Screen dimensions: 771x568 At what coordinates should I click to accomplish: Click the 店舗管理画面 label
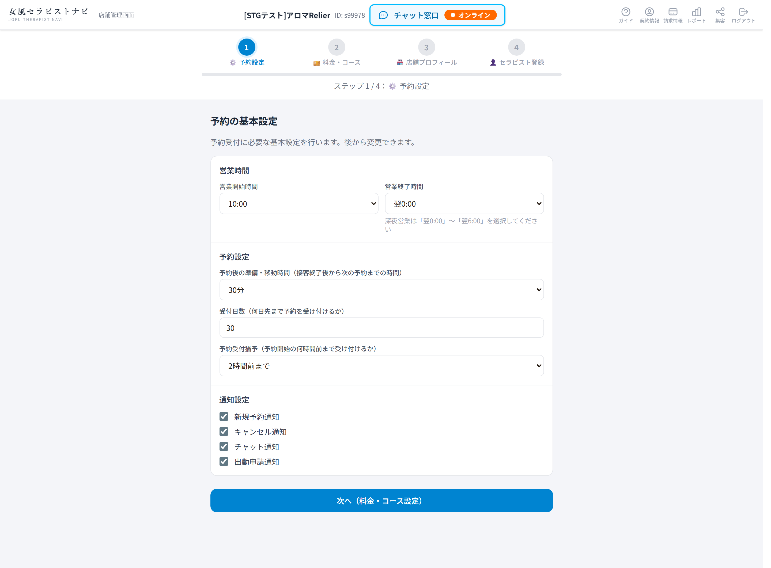coord(116,15)
